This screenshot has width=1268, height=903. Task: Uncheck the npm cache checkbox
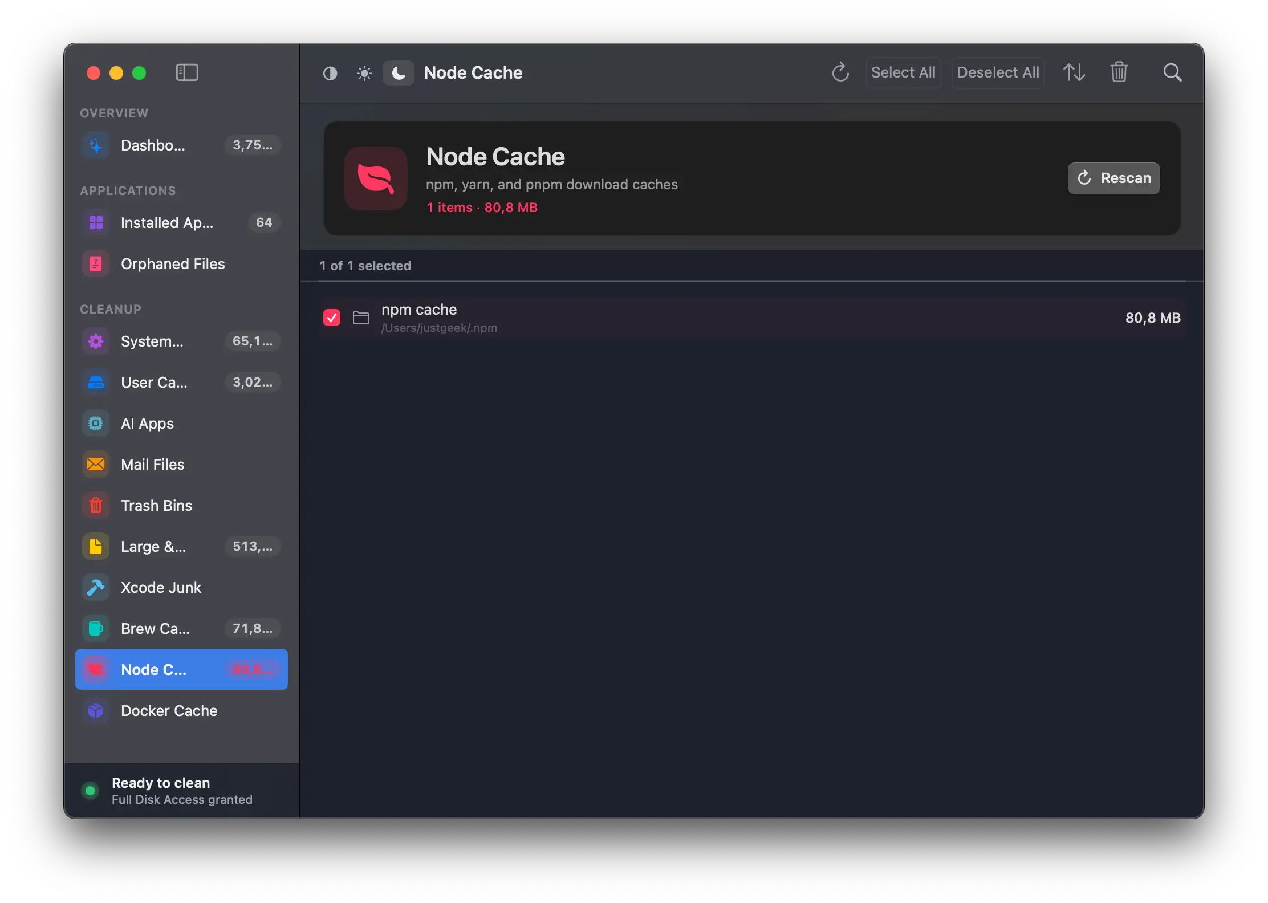(332, 318)
